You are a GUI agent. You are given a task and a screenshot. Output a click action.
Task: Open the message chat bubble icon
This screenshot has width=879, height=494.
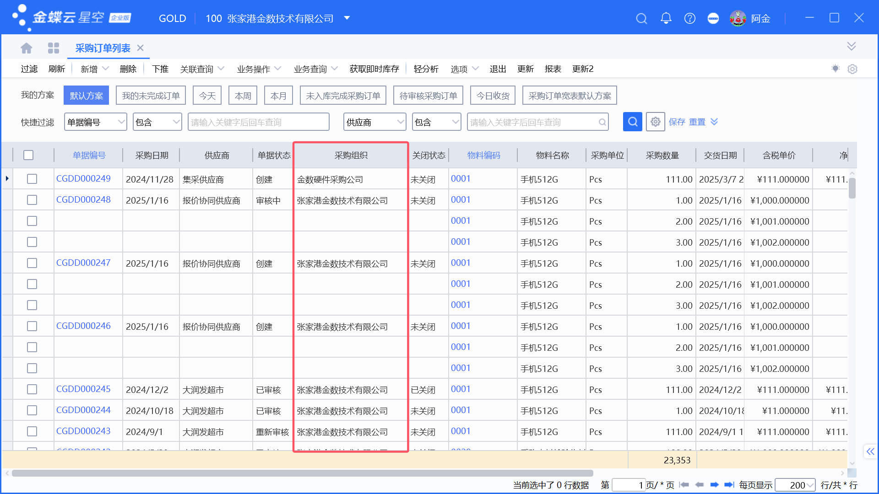coord(713,18)
